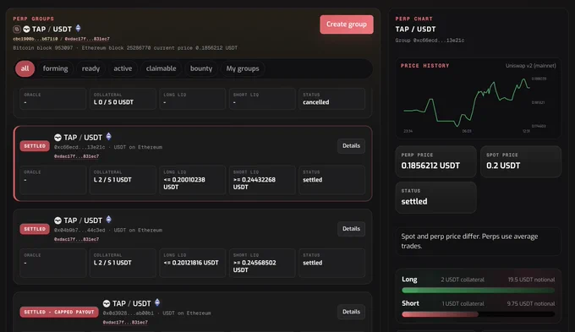Click group ID '0x04b9b7...44c3ed' text
This screenshot has height=332, width=575.
click(79, 230)
